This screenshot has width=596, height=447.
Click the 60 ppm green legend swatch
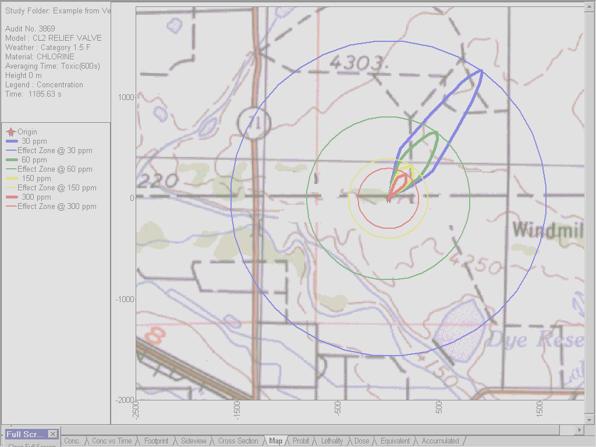12,160
